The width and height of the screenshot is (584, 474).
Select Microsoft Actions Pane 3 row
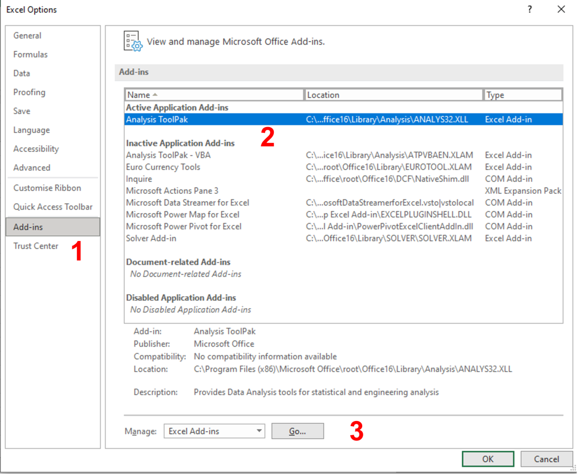coord(343,191)
